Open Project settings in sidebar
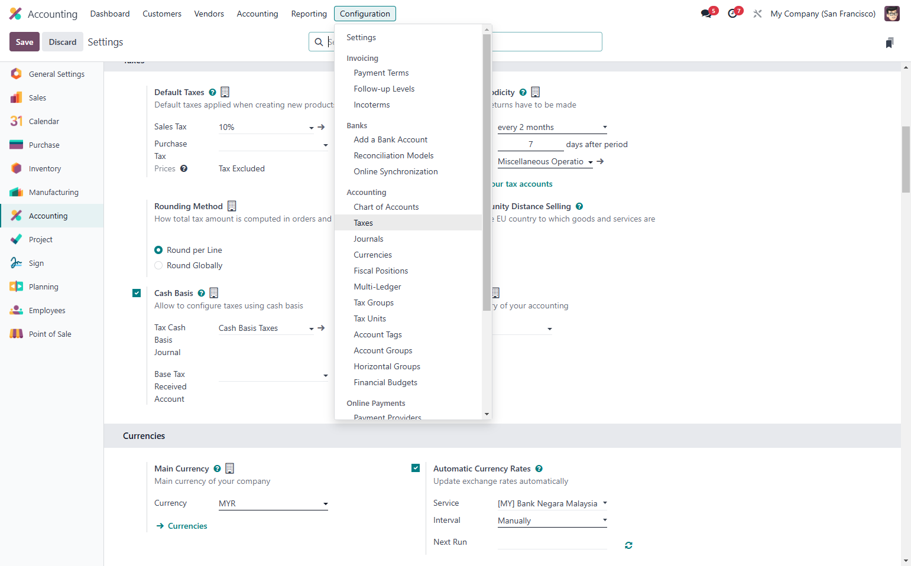Viewport: 911px width, 566px height. (52, 239)
